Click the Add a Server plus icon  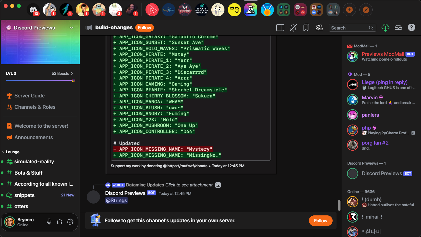(349, 10)
